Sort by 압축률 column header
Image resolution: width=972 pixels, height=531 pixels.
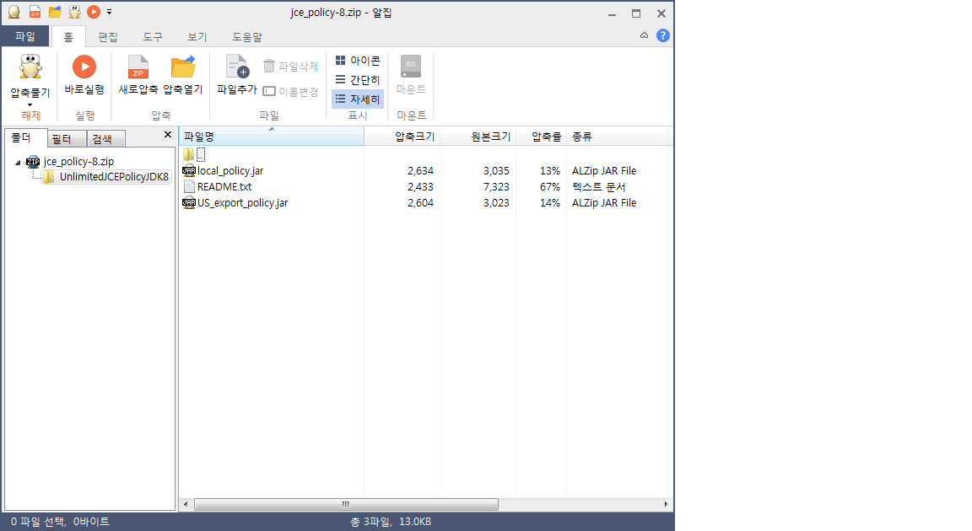(x=541, y=137)
